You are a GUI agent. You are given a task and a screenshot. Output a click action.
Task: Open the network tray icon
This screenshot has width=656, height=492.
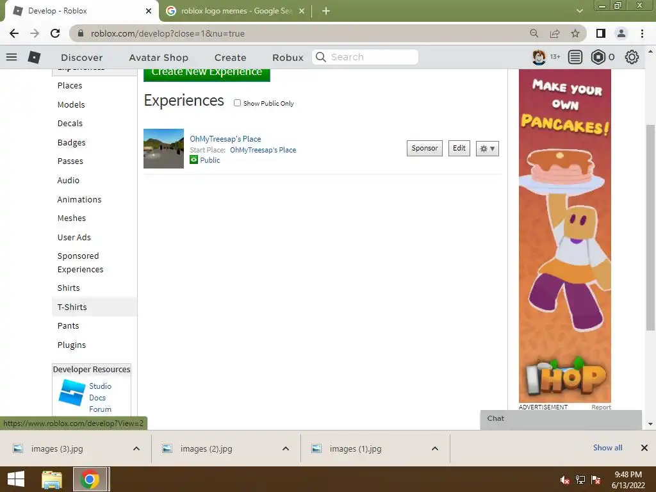point(580,480)
